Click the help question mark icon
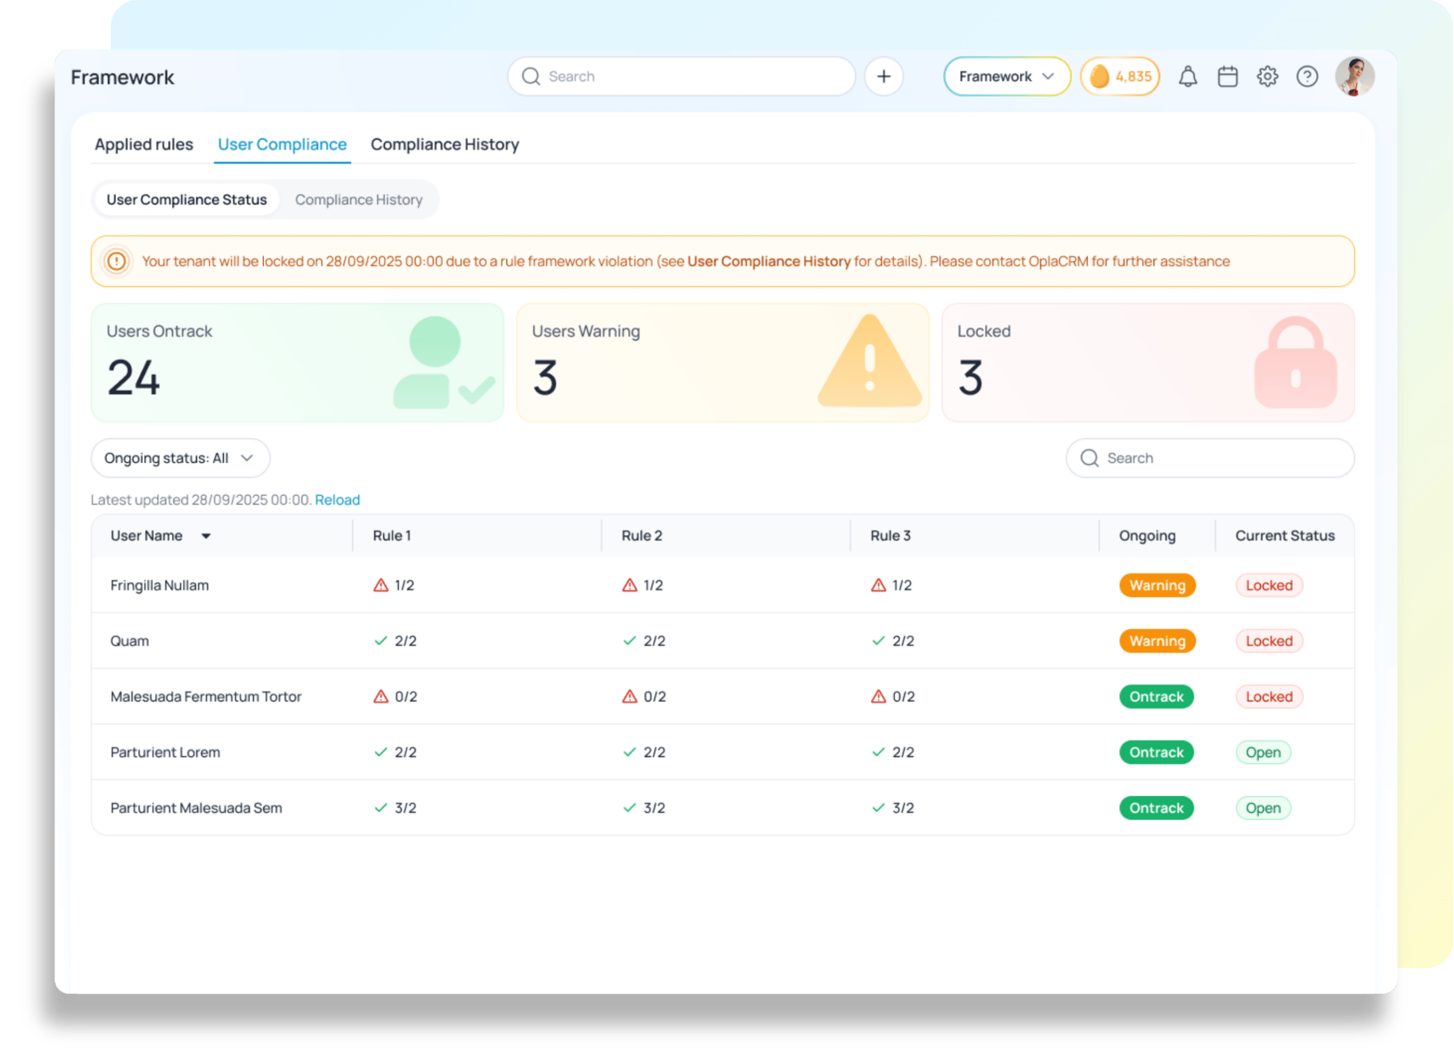The height and width of the screenshot is (1055, 1454). 1307,77
